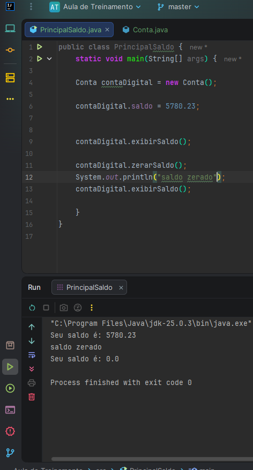Open the master branch dropdown
Screen dimensions: 253x470
[x=178, y=7]
